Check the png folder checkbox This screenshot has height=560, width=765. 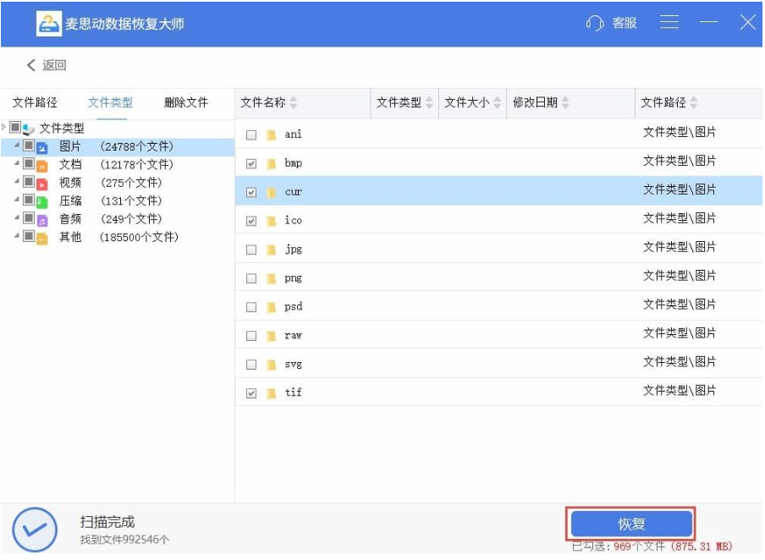251,278
